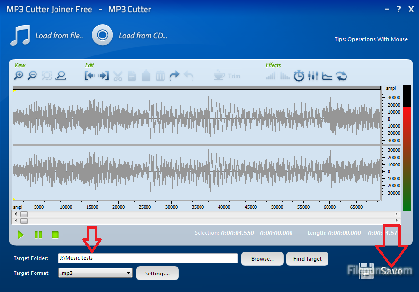Open the equalizer effect icon

click(312, 76)
